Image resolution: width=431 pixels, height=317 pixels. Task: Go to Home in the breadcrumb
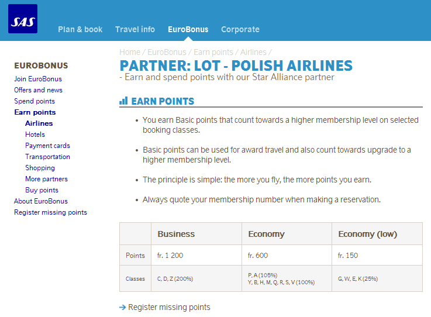[130, 52]
